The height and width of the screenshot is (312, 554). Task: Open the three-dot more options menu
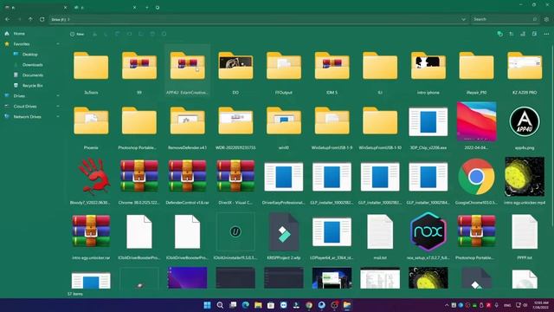pyautogui.click(x=546, y=34)
